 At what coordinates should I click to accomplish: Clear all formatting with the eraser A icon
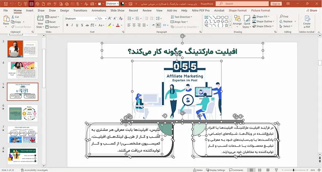121,18
